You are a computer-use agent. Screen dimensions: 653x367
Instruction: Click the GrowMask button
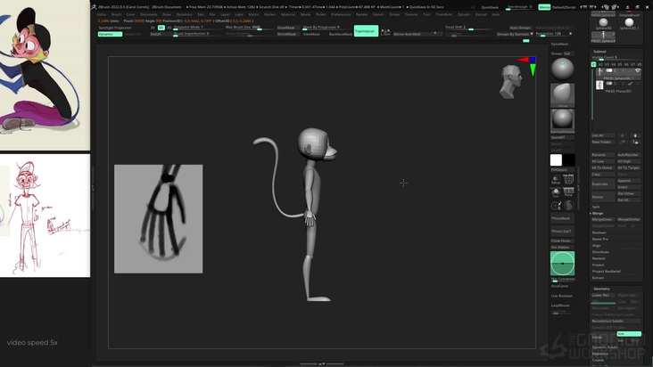(x=286, y=28)
